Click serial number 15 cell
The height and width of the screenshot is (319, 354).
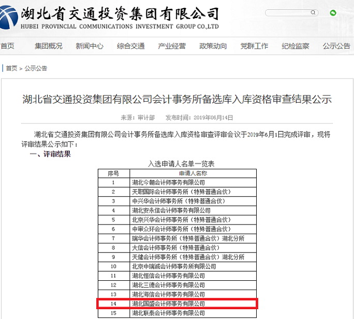(113, 313)
